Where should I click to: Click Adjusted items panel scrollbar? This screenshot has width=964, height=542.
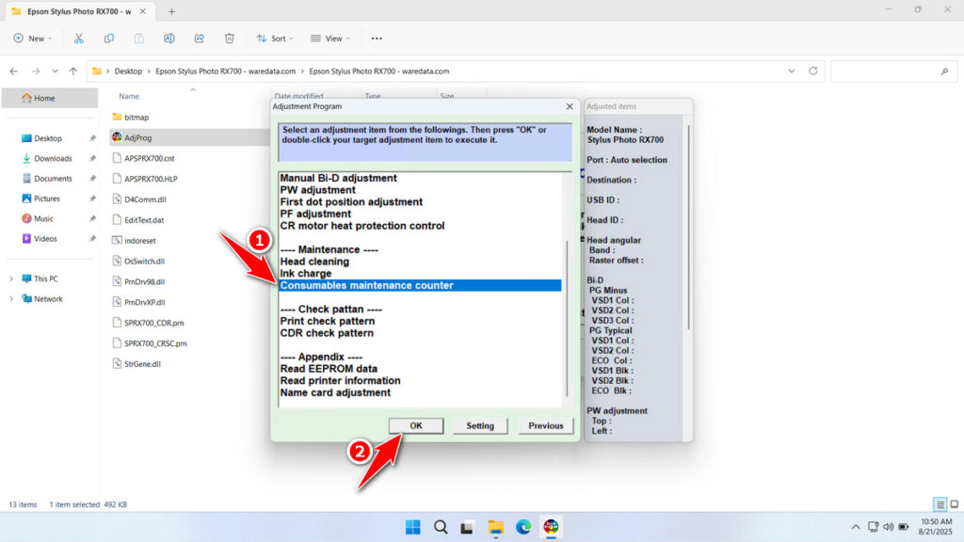[x=688, y=228]
